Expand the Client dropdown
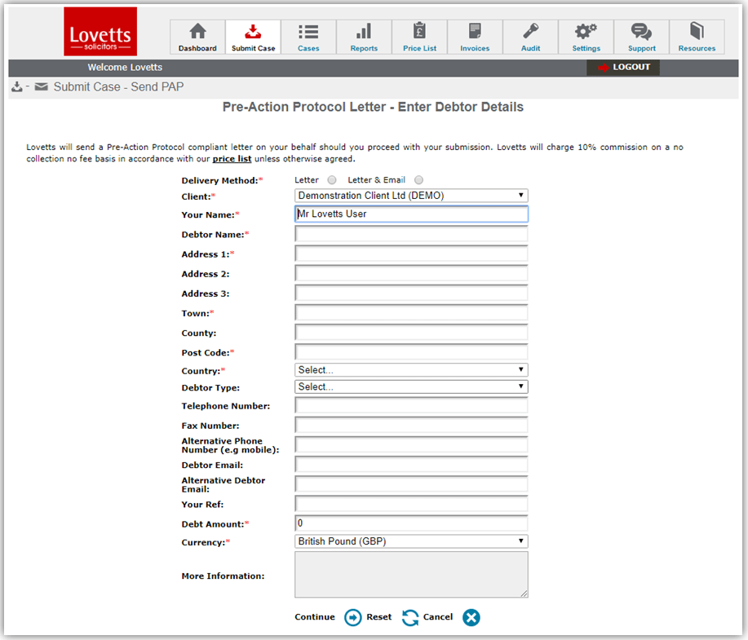This screenshot has width=748, height=640. pyautogui.click(x=411, y=196)
